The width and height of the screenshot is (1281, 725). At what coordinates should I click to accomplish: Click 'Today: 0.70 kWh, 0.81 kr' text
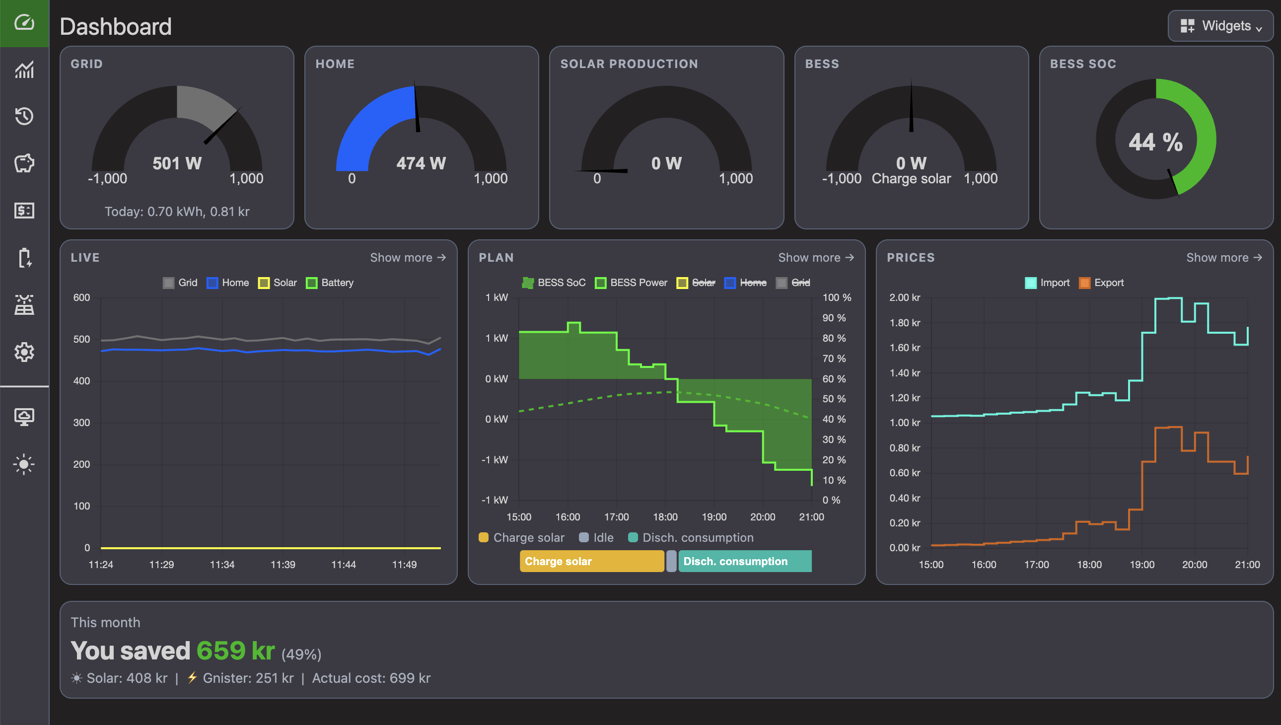(x=177, y=212)
